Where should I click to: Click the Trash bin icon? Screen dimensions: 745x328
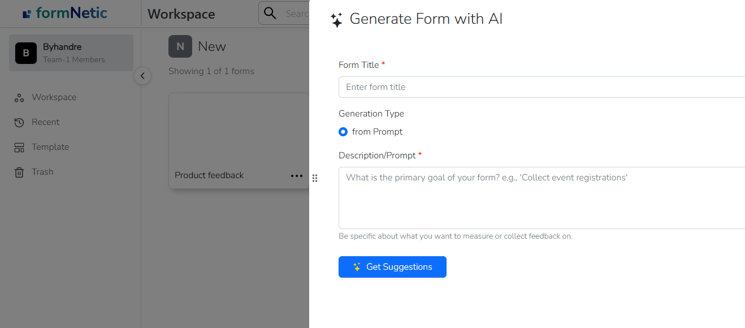click(19, 172)
